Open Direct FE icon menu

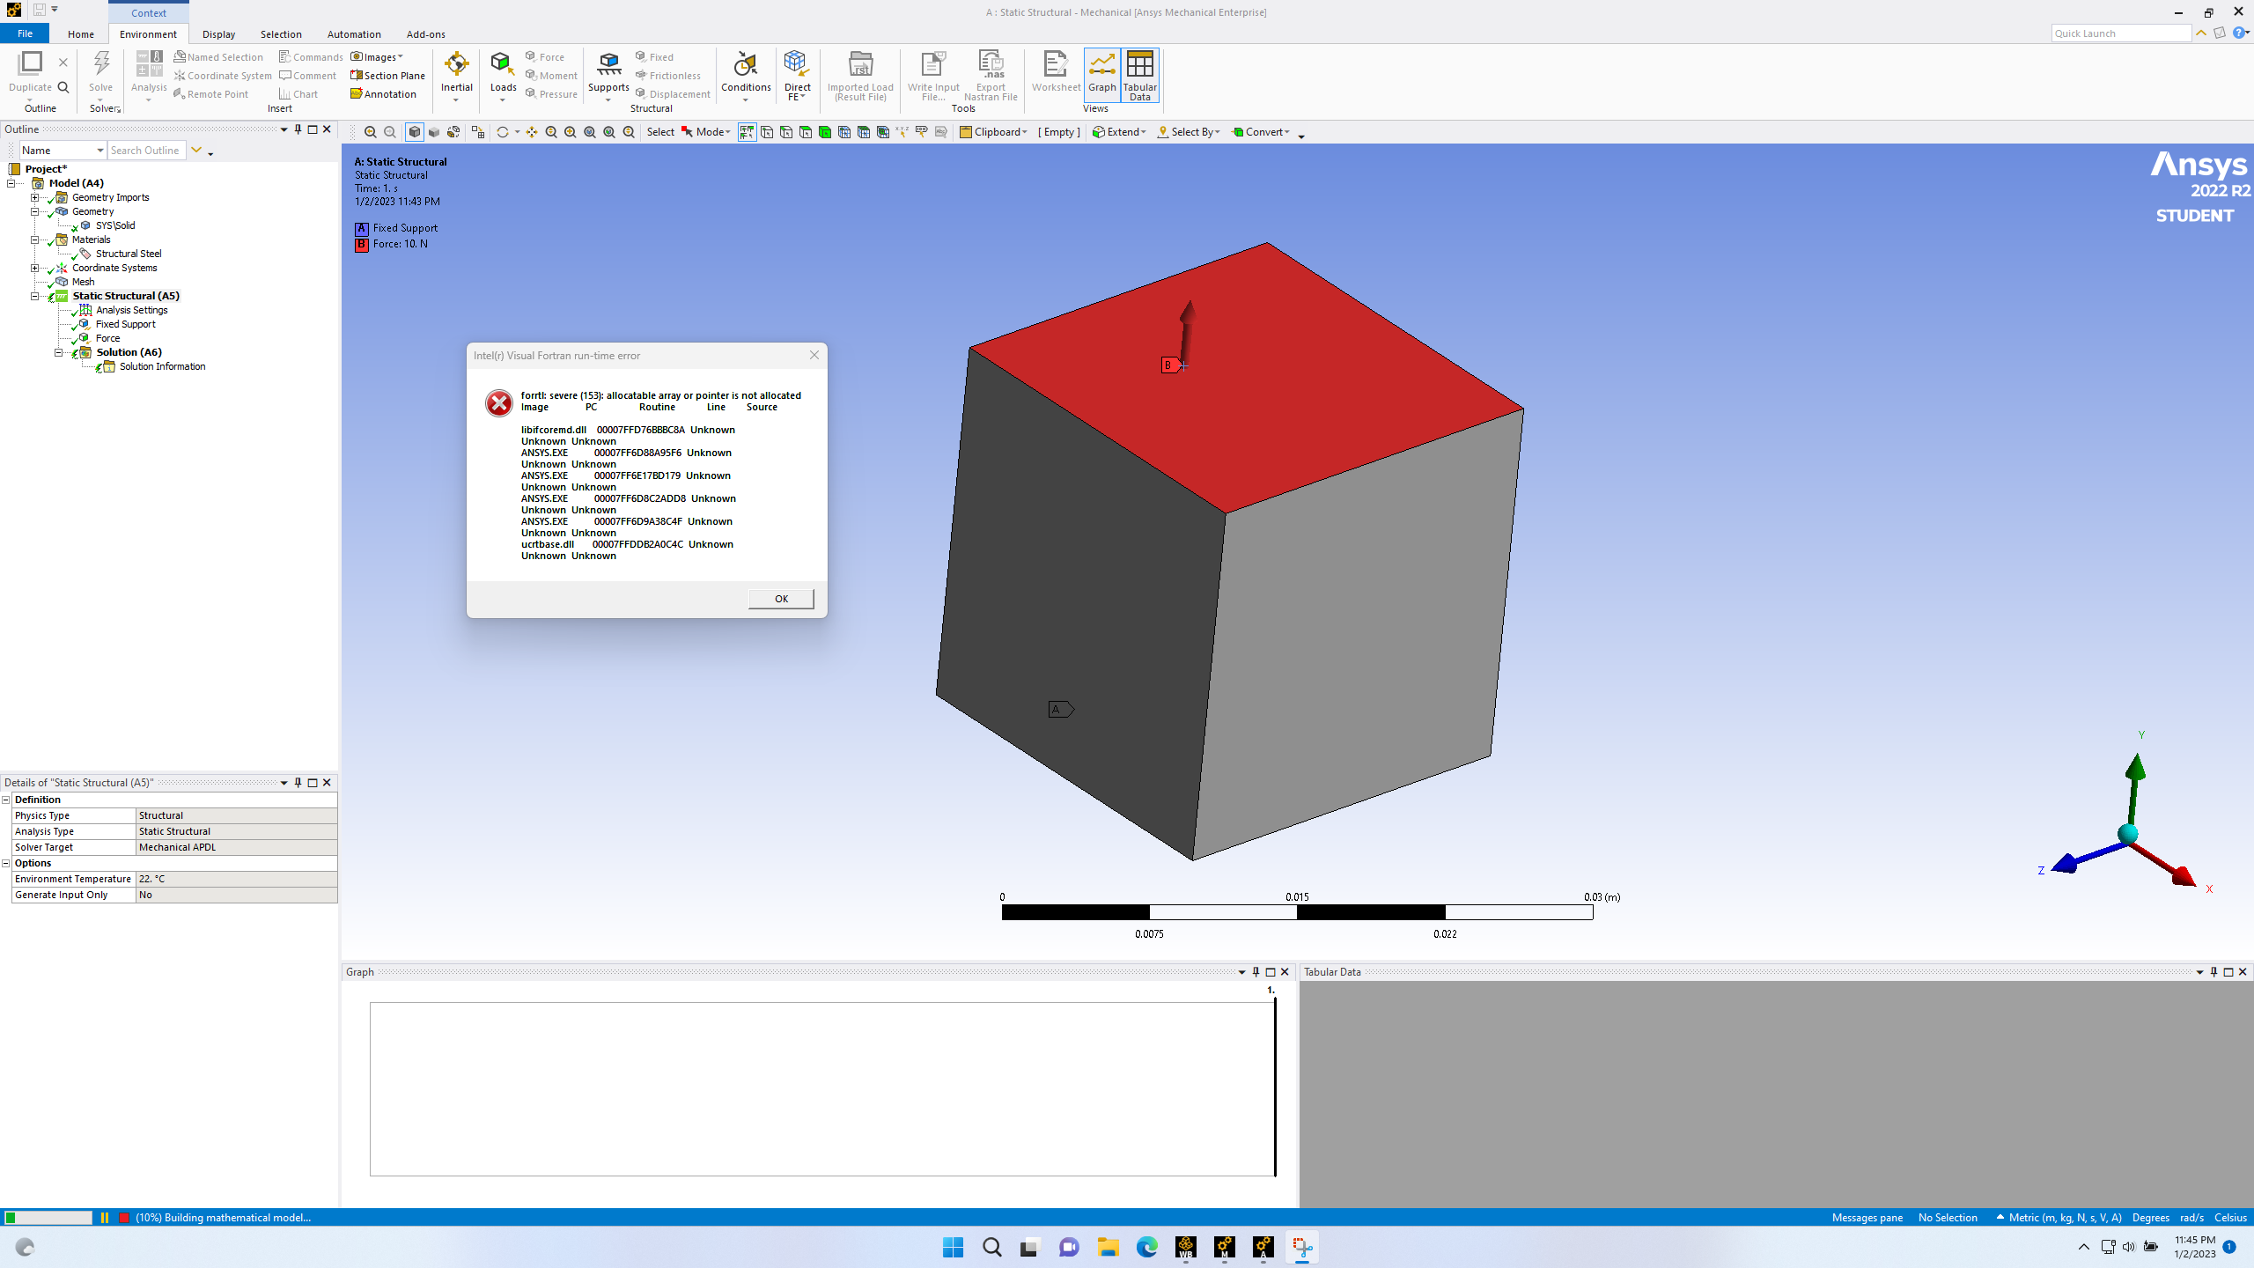(x=797, y=64)
